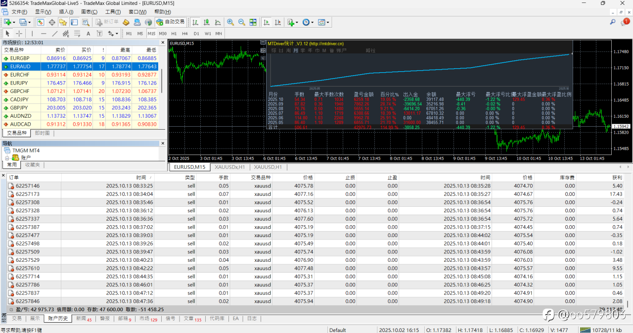The width and height of the screenshot is (633, 333).
Task: Sort orders by 获利 profit column header
Action: tap(617, 177)
